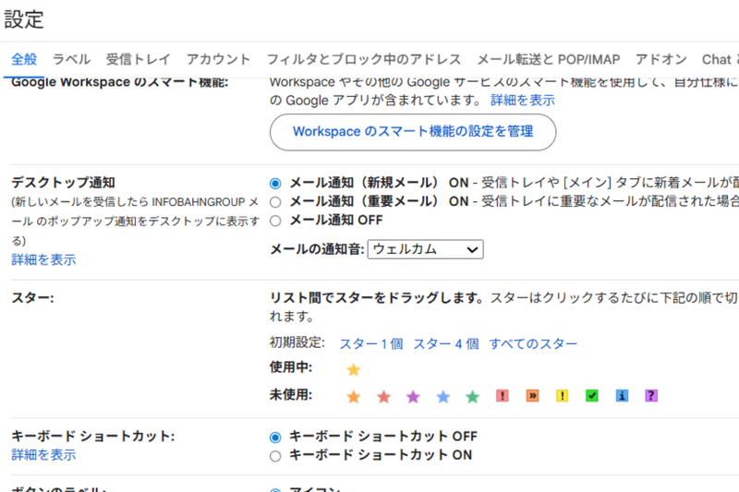This screenshot has width=739, height=492.
Task: Select メール通知 OFF radio button
Action: (x=275, y=221)
